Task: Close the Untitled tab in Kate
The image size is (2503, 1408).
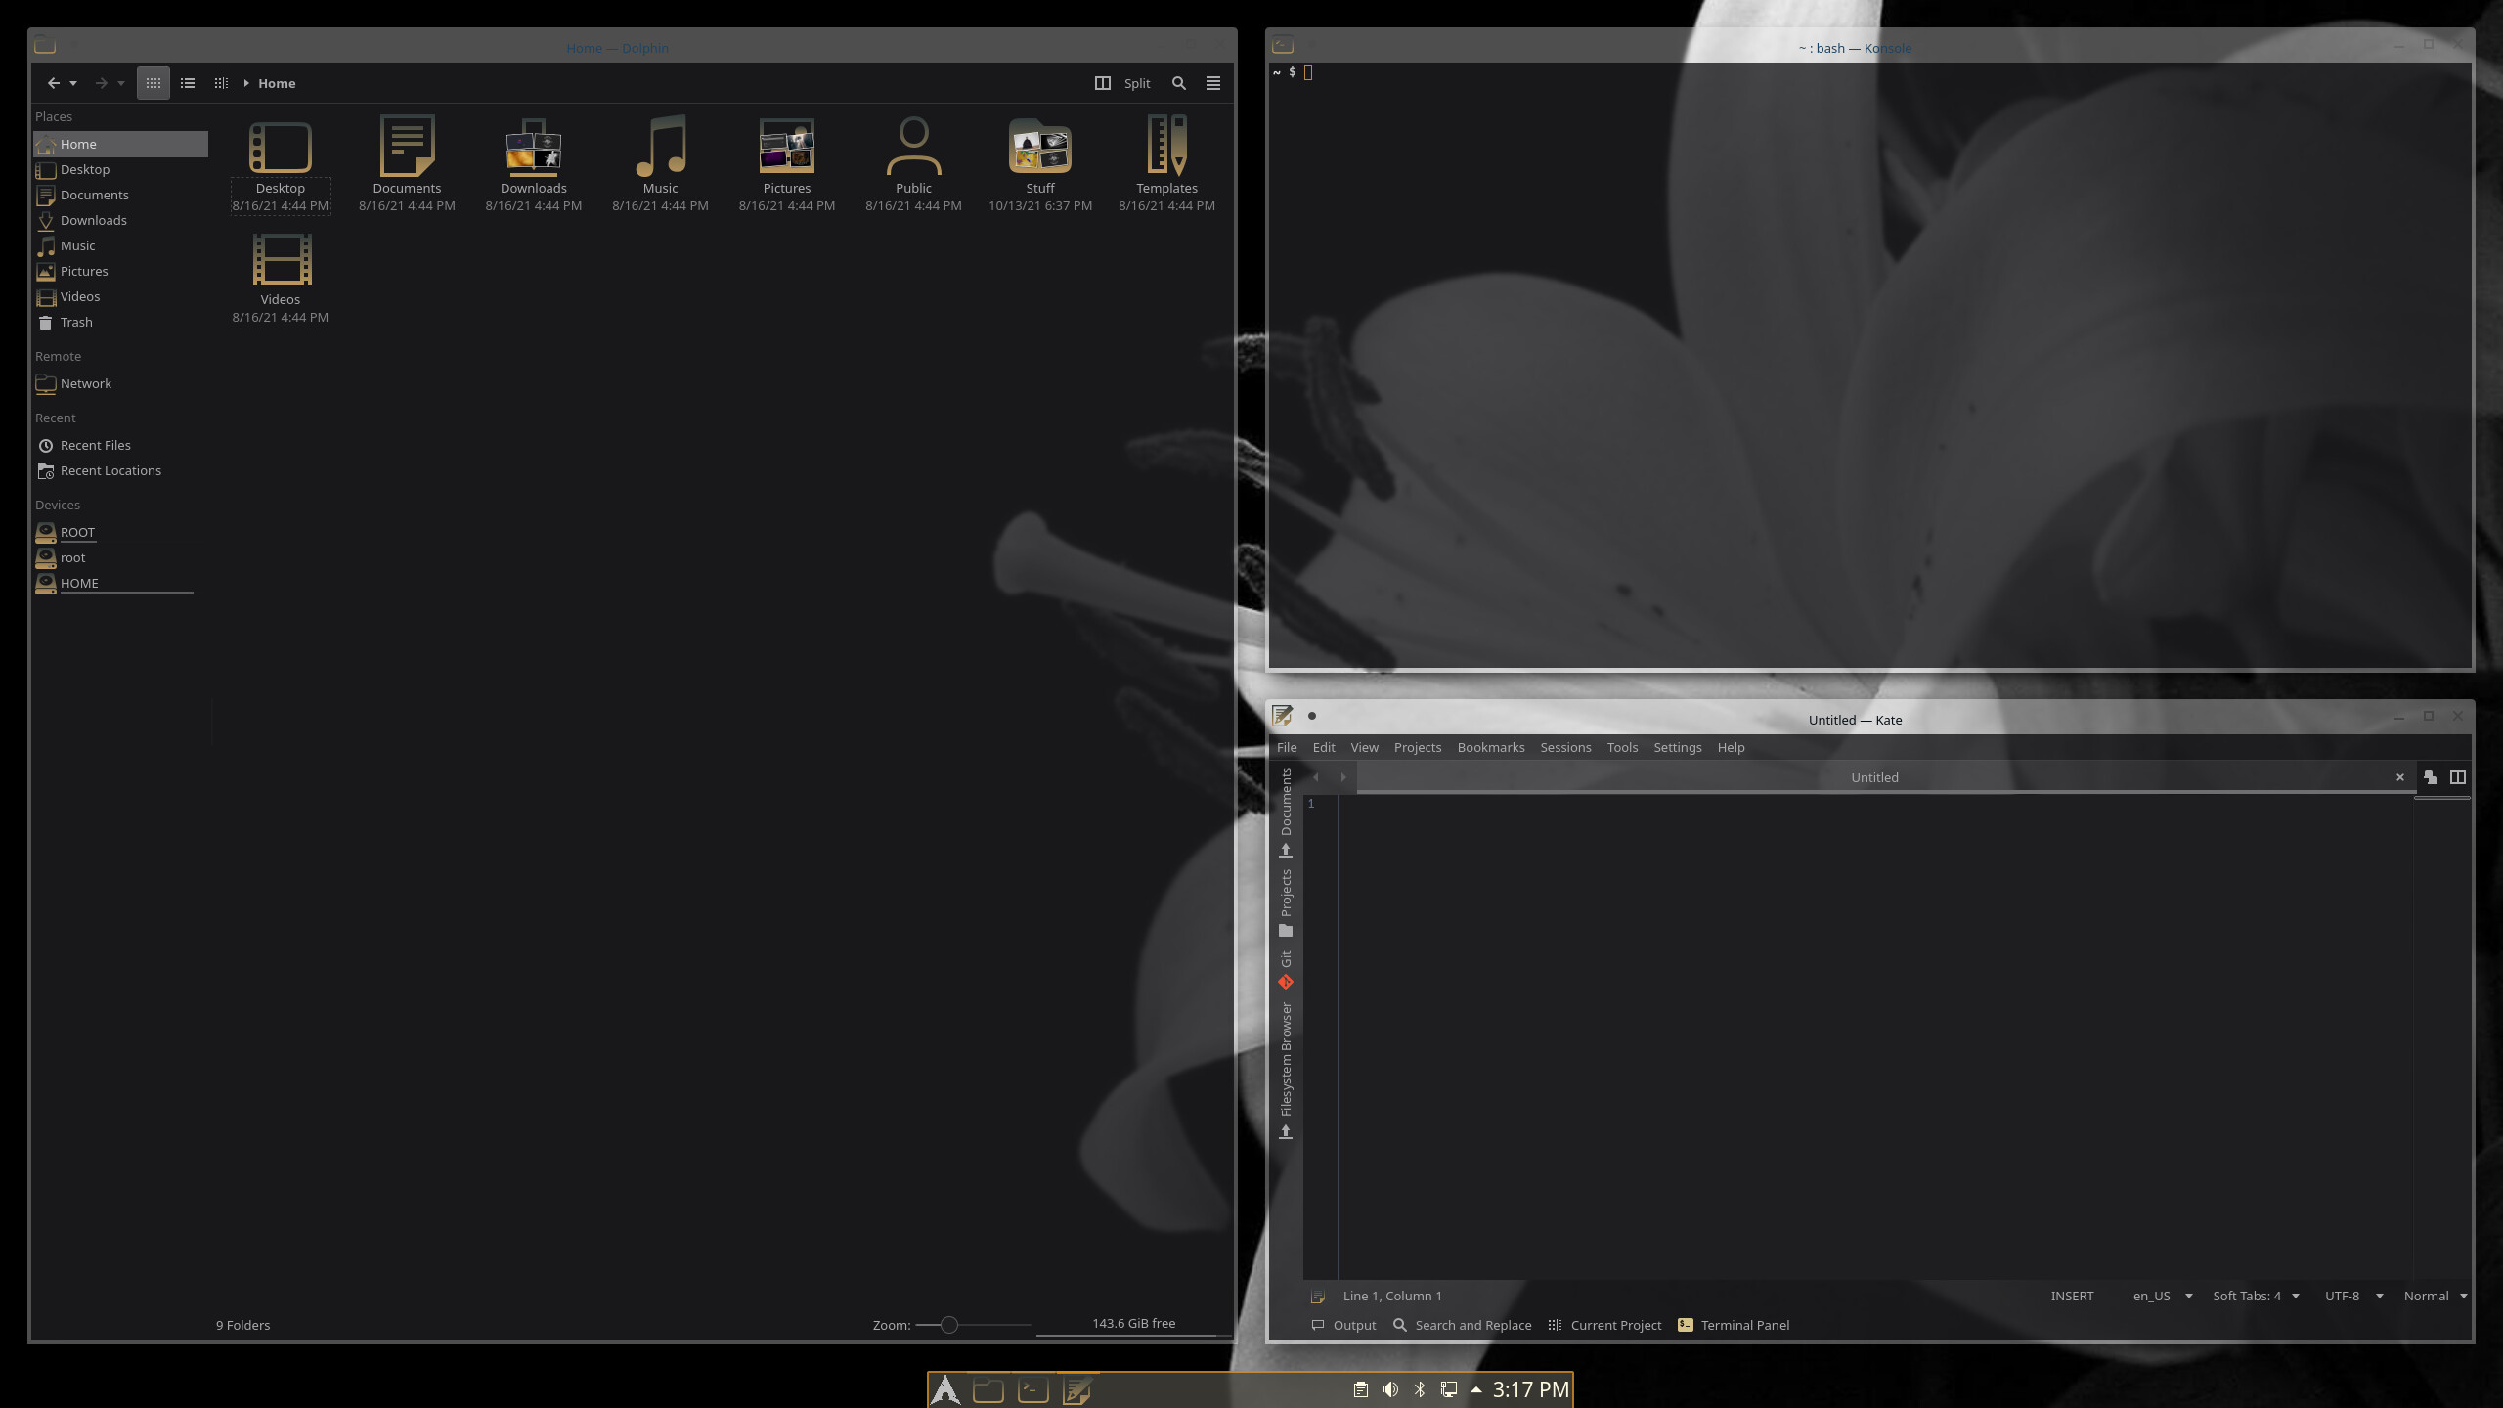Action: [x=2399, y=777]
